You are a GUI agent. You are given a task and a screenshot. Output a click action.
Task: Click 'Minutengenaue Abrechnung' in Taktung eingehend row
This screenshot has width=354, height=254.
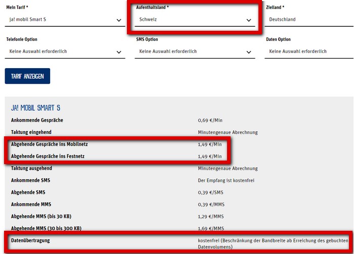(x=228, y=132)
